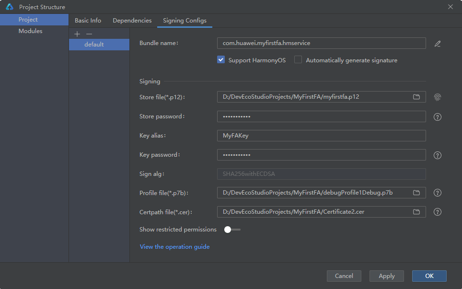Viewport: 462px width, 289px height.
Task: Open View the operation guide link
Action: point(175,246)
